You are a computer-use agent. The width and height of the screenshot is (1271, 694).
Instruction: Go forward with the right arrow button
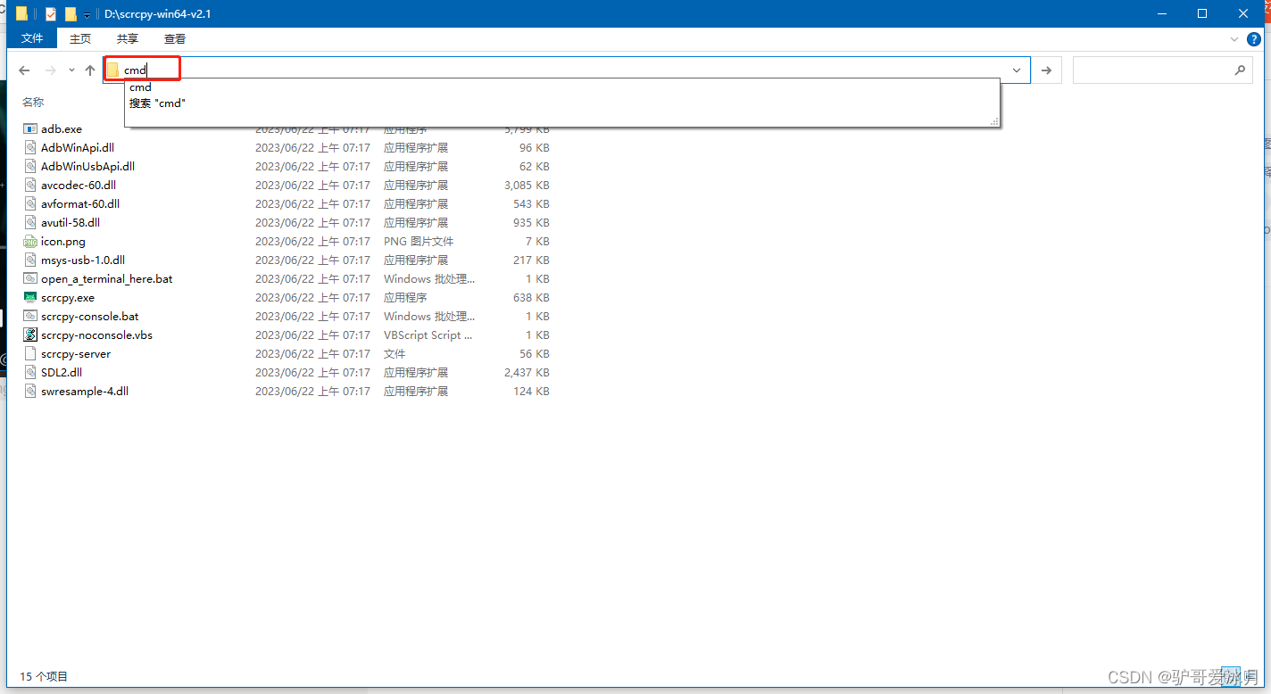point(51,70)
